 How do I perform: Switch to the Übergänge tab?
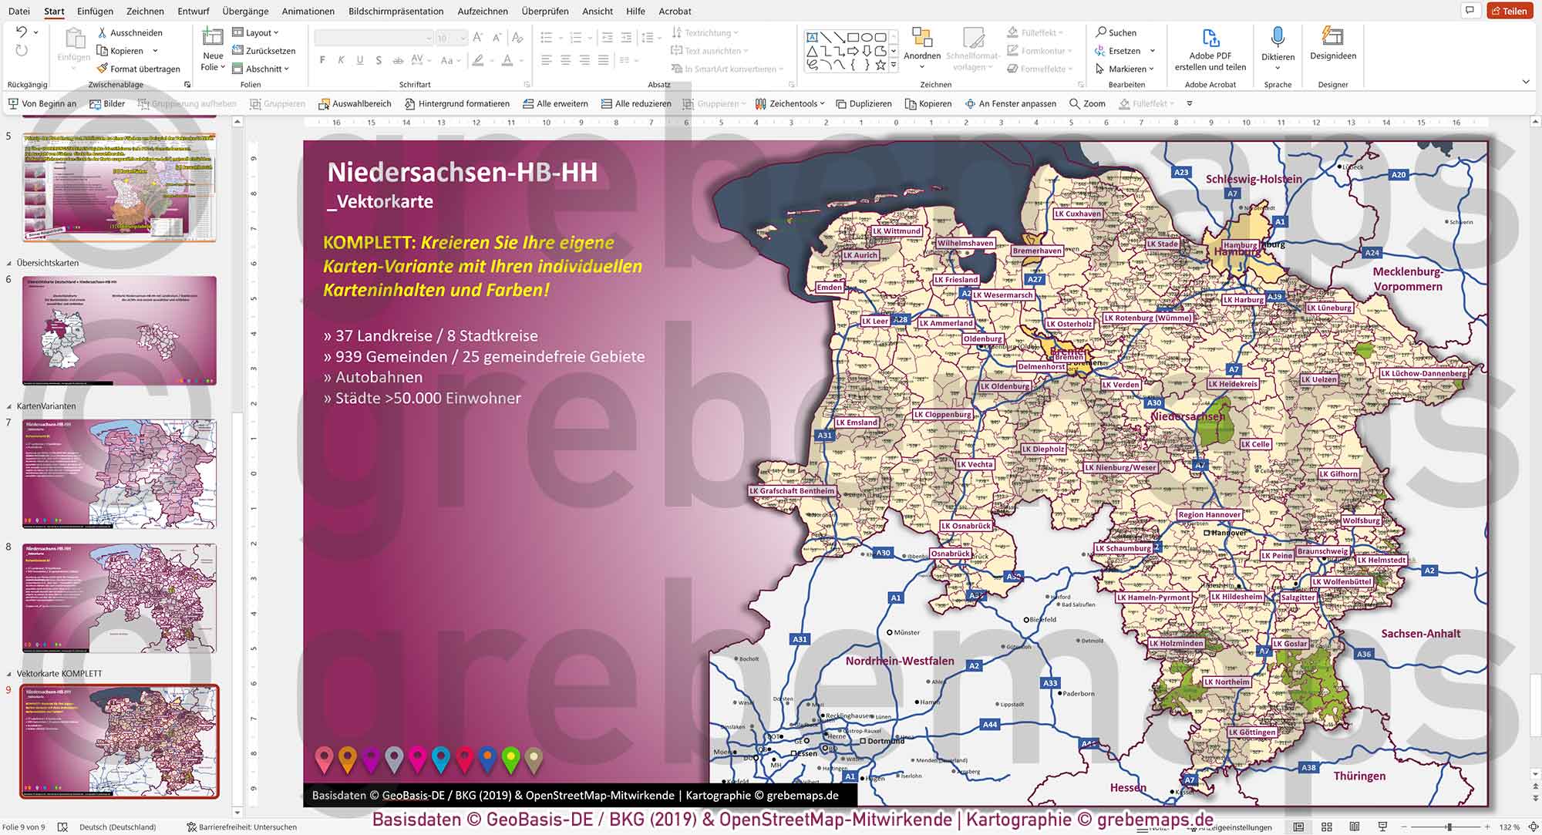pos(245,11)
